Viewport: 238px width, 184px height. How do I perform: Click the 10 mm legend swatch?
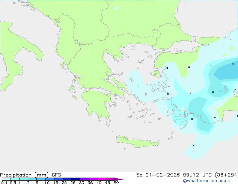click(50, 179)
